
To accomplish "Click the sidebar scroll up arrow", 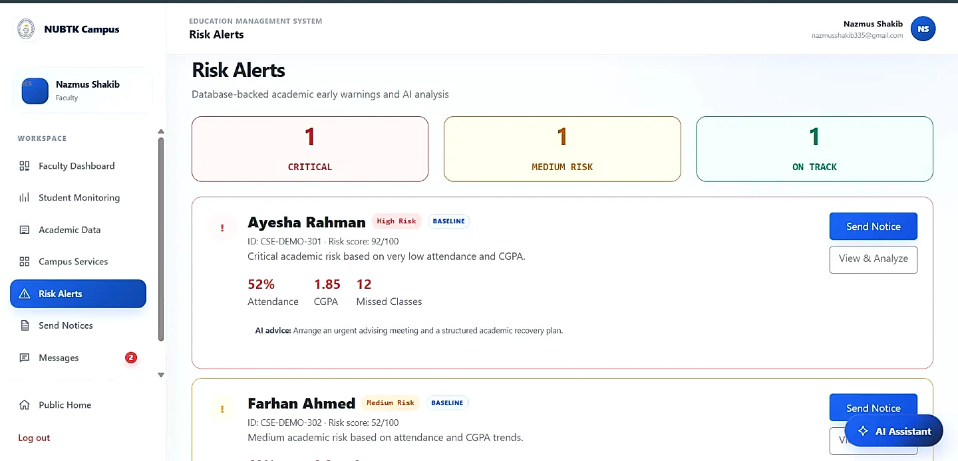I will point(160,132).
